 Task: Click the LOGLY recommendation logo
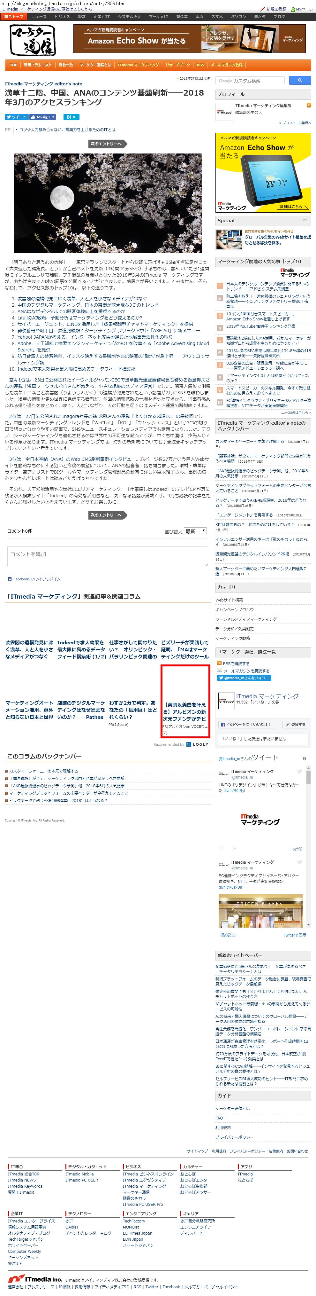click(x=198, y=744)
